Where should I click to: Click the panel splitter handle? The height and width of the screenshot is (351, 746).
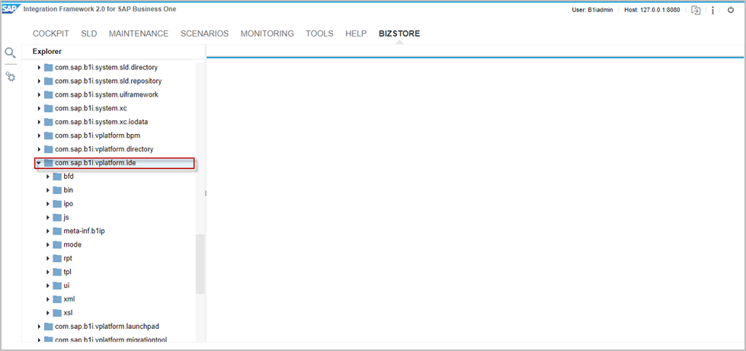coord(206,193)
